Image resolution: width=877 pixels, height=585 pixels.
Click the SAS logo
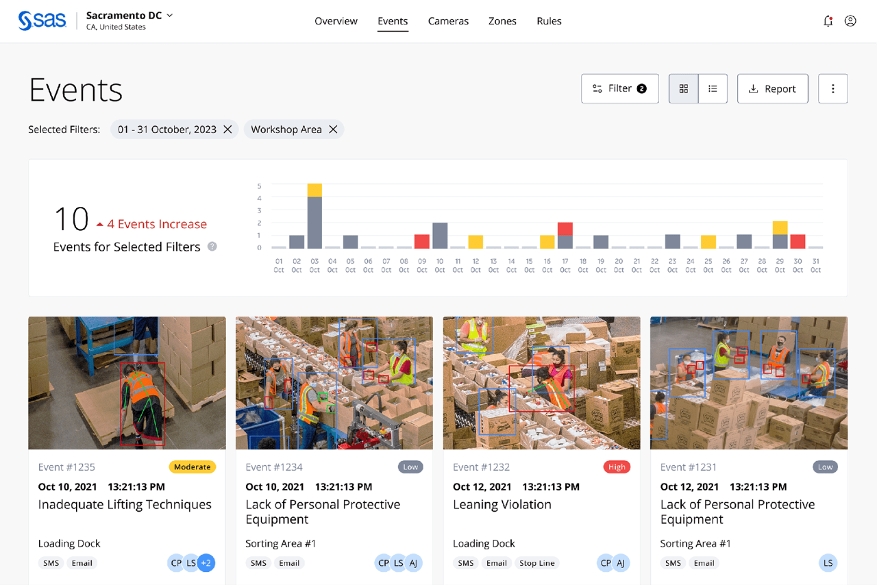[x=42, y=21]
